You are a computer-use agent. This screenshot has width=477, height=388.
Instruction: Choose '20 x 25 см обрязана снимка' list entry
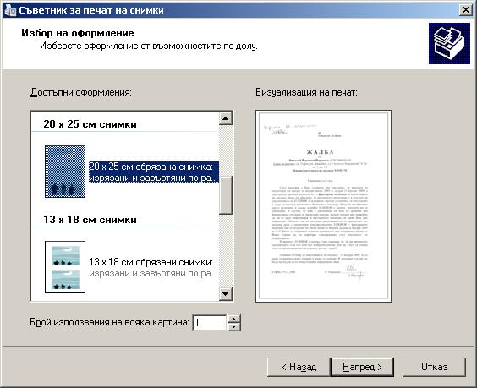154,172
